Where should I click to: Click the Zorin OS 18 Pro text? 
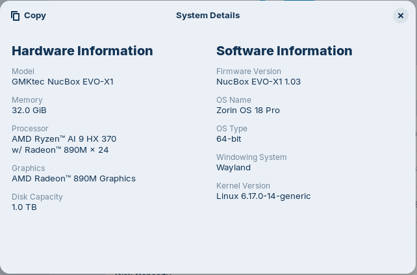(247, 111)
